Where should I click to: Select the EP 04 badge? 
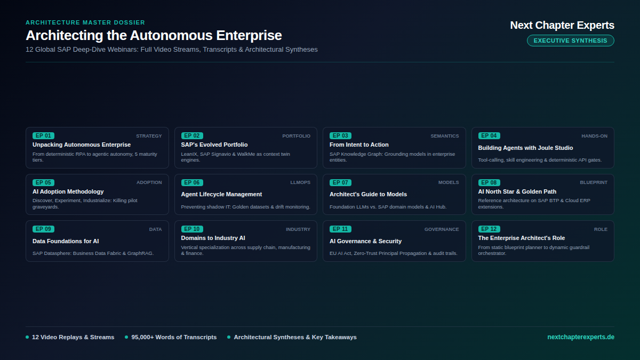pyautogui.click(x=489, y=136)
